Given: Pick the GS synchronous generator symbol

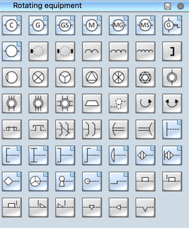Looking at the screenshot, I should 65,25.
